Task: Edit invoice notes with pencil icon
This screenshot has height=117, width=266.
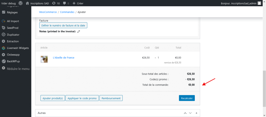Action: pos(79,31)
